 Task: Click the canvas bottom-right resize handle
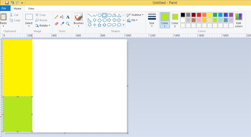click(128, 133)
